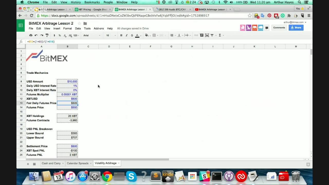Open the Pinterest extension

269,16
